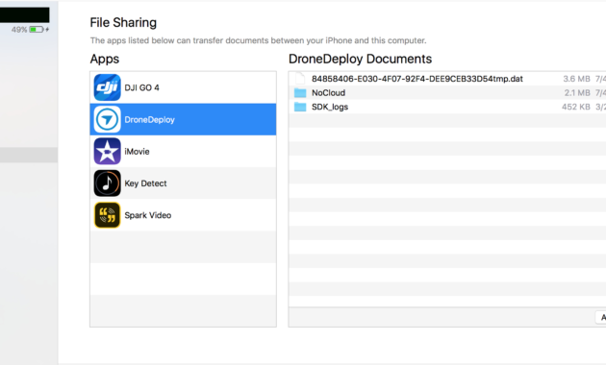
Task: Click the 452 KB size value
Action: 576,107
